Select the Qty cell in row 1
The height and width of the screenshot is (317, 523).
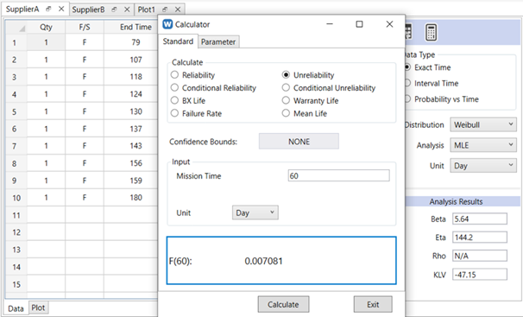[x=46, y=42]
